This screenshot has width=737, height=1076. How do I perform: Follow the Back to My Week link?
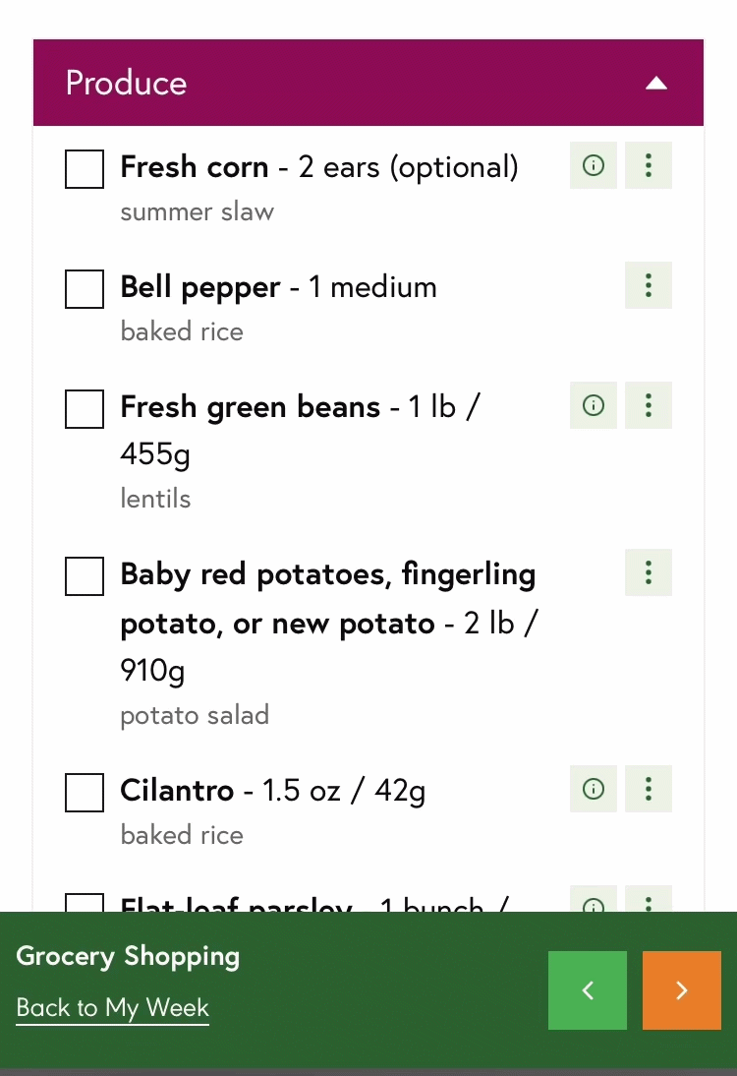pos(113,1008)
